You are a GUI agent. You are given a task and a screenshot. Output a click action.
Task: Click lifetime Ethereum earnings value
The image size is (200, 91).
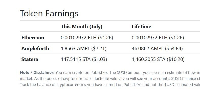(x=158, y=38)
